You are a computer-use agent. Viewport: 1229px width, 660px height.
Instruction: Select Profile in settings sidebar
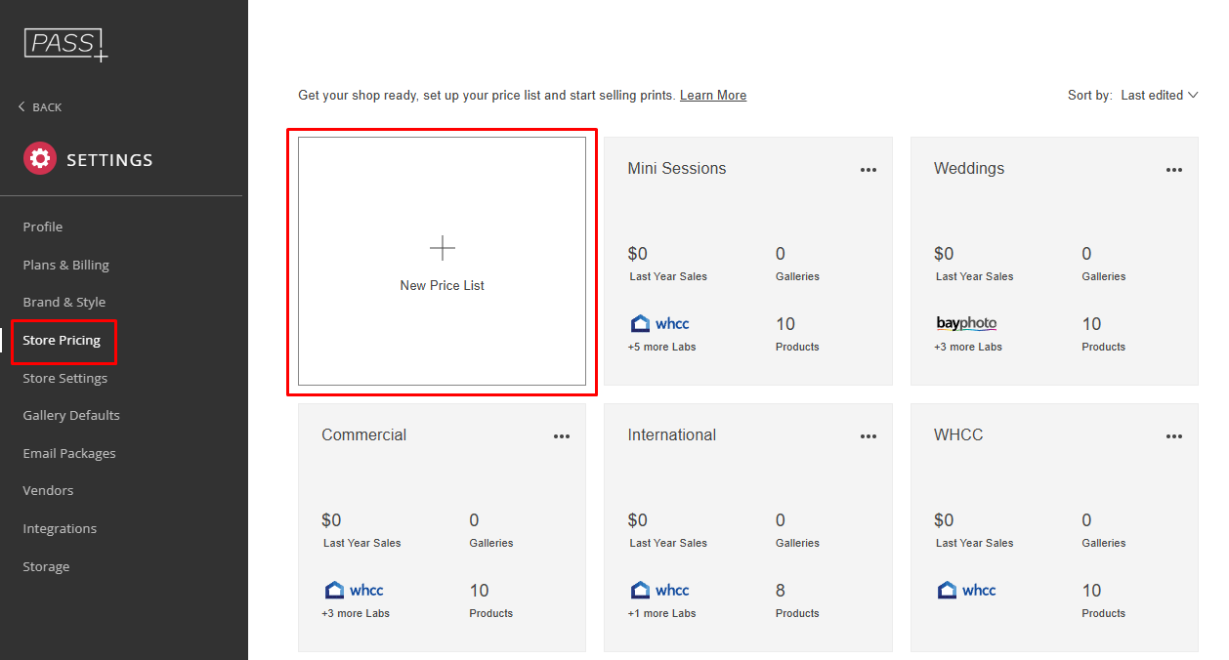point(43,227)
